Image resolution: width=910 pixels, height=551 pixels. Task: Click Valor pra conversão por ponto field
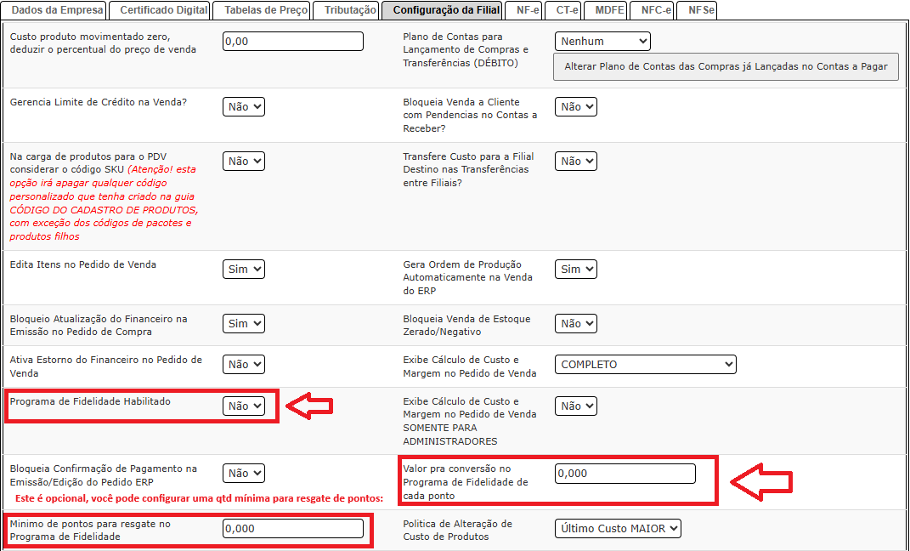[x=625, y=474]
